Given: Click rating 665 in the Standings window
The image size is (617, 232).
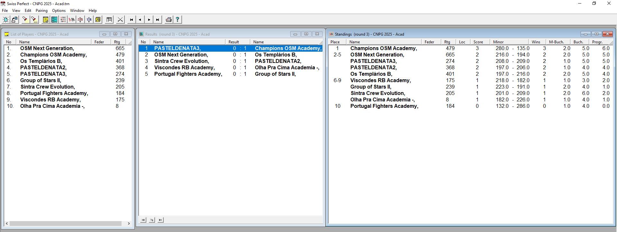Looking at the screenshot, I should coord(450,55).
